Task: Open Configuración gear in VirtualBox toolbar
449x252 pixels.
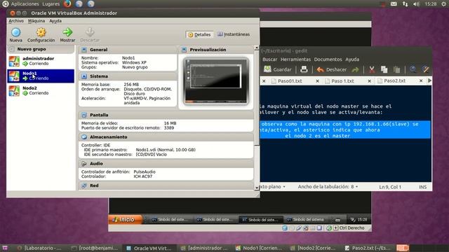Action: [x=41, y=32]
